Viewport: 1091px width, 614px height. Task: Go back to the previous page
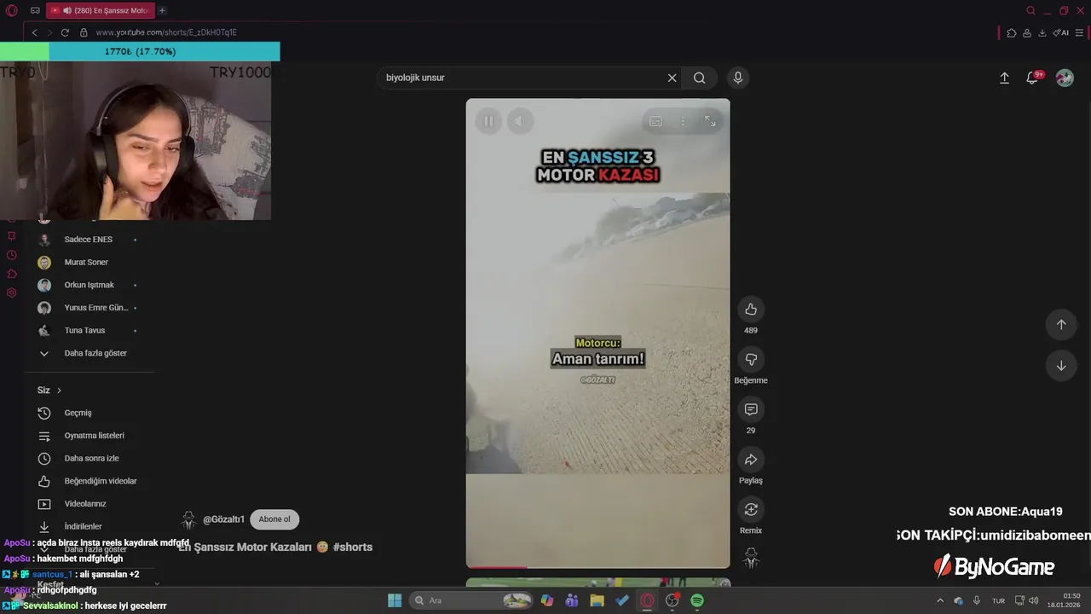point(34,32)
